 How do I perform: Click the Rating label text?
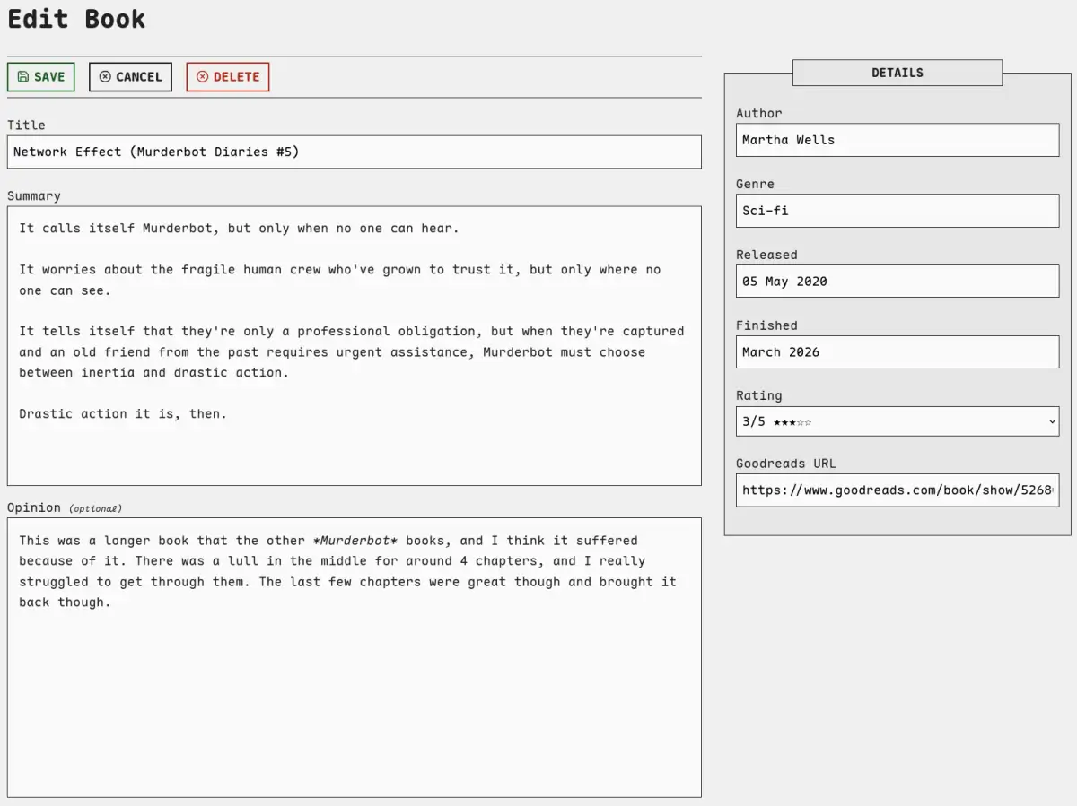coord(758,395)
